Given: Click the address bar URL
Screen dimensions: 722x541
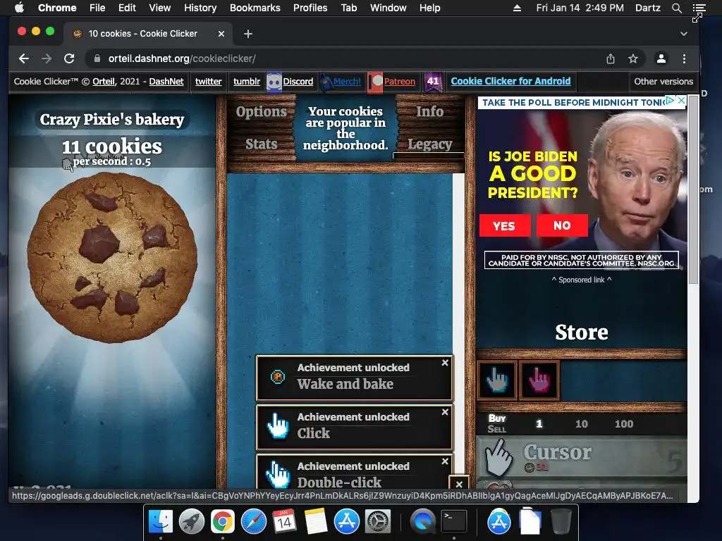Looking at the screenshot, I should pos(182,58).
